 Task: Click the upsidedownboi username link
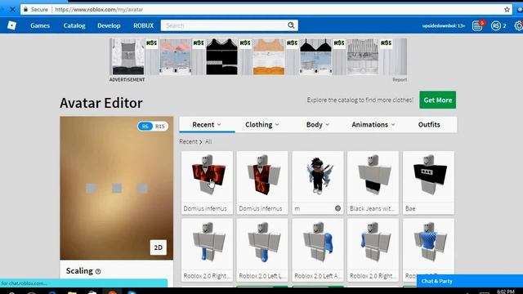click(x=443, y=25)
